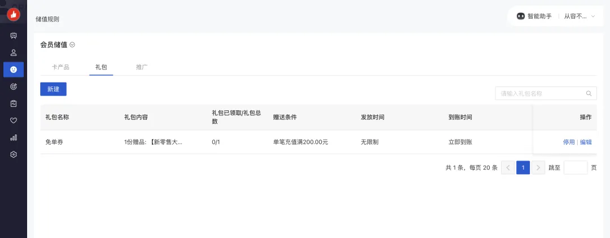Screen dimensions: 610x238
Task: Focus the 跳至 page number input
Action: click(x=576, y=168)
